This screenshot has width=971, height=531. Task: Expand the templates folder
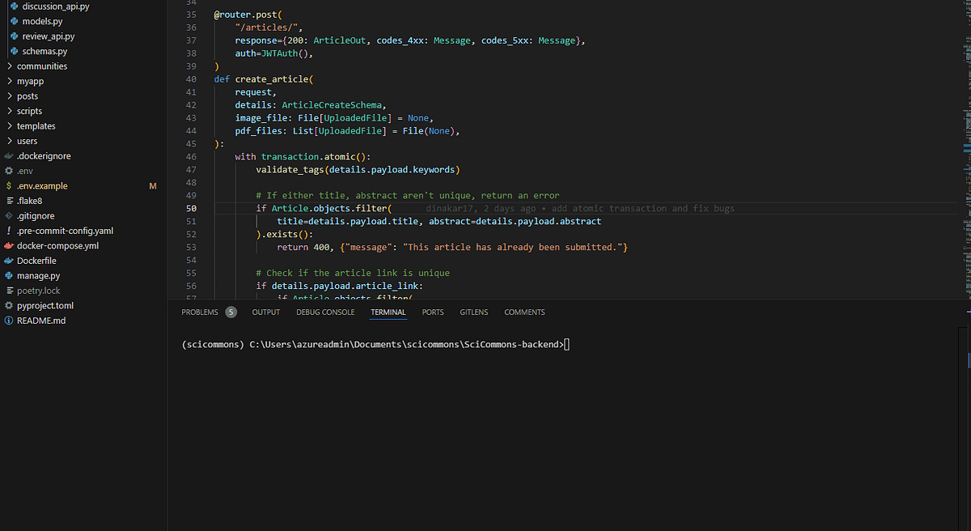tap(36, 125)
